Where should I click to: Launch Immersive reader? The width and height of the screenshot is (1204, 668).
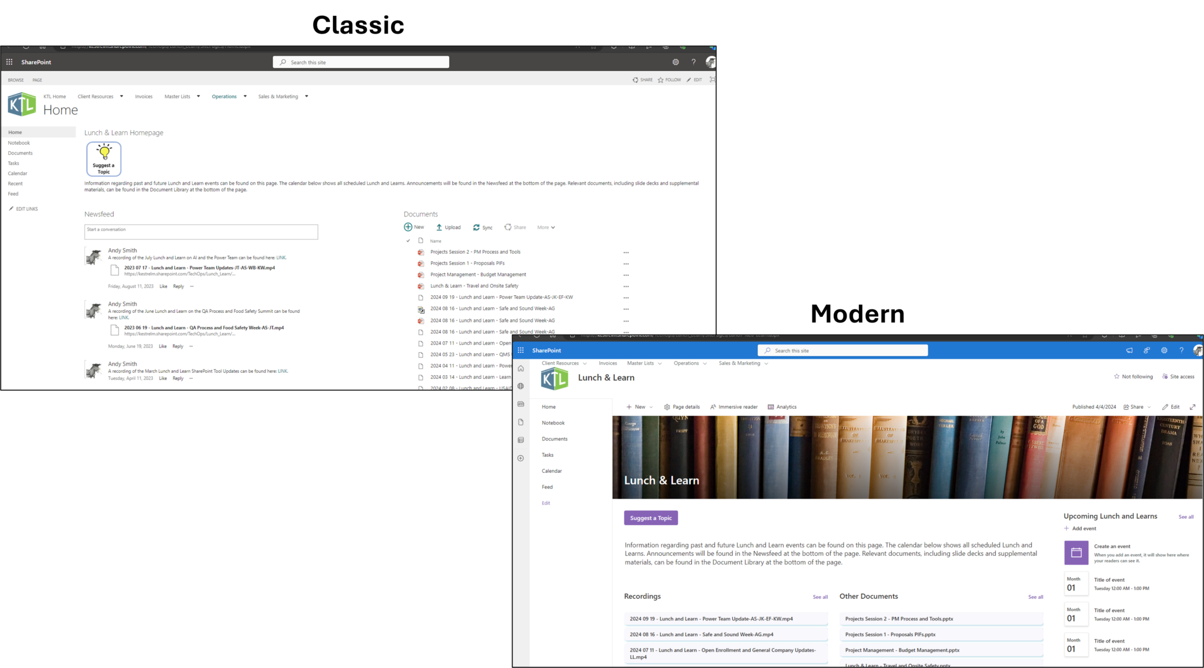(x=734, y=406)
